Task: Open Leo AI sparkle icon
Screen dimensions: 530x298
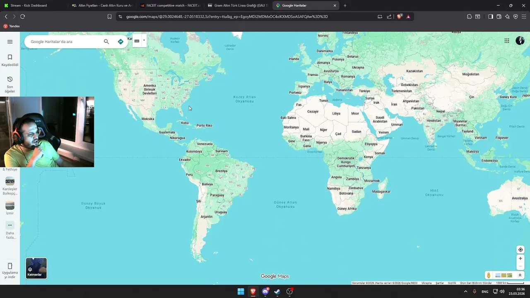Action: coord(507,17)
